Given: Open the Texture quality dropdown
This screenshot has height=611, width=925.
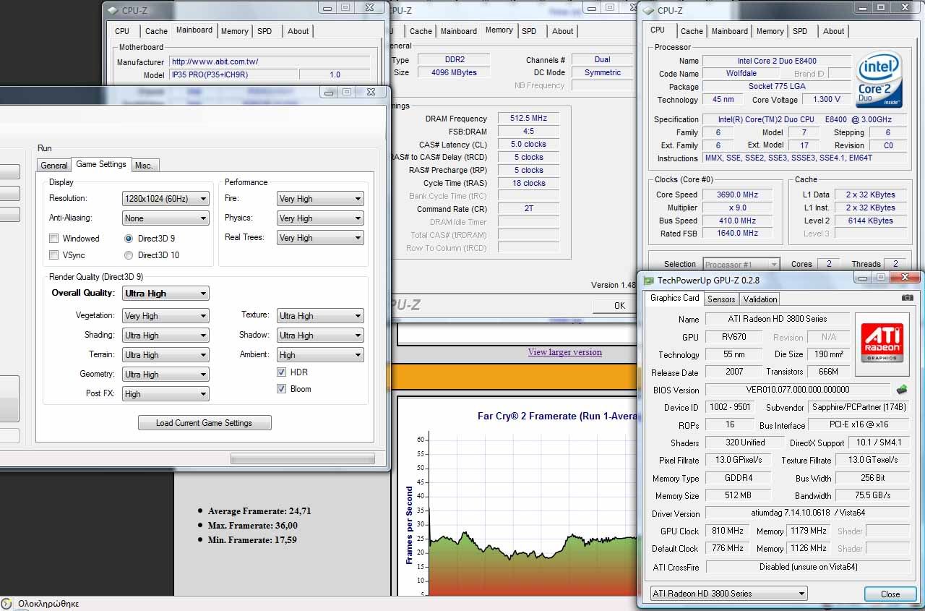Looking at the screenshot, I should pos(320,316).
